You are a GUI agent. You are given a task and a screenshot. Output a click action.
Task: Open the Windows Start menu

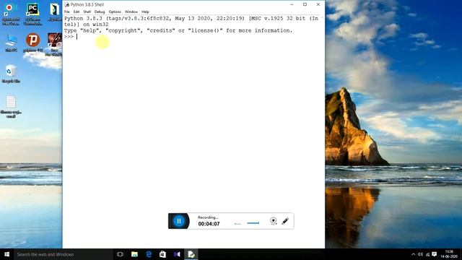coord(6,254)
